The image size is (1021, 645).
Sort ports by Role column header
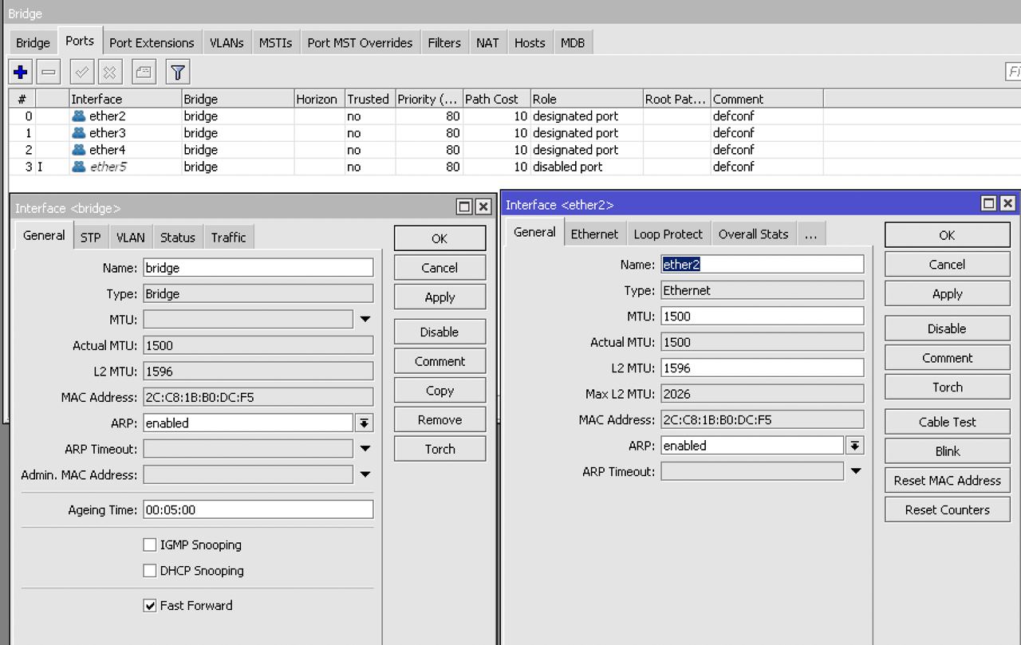(586, 99)
